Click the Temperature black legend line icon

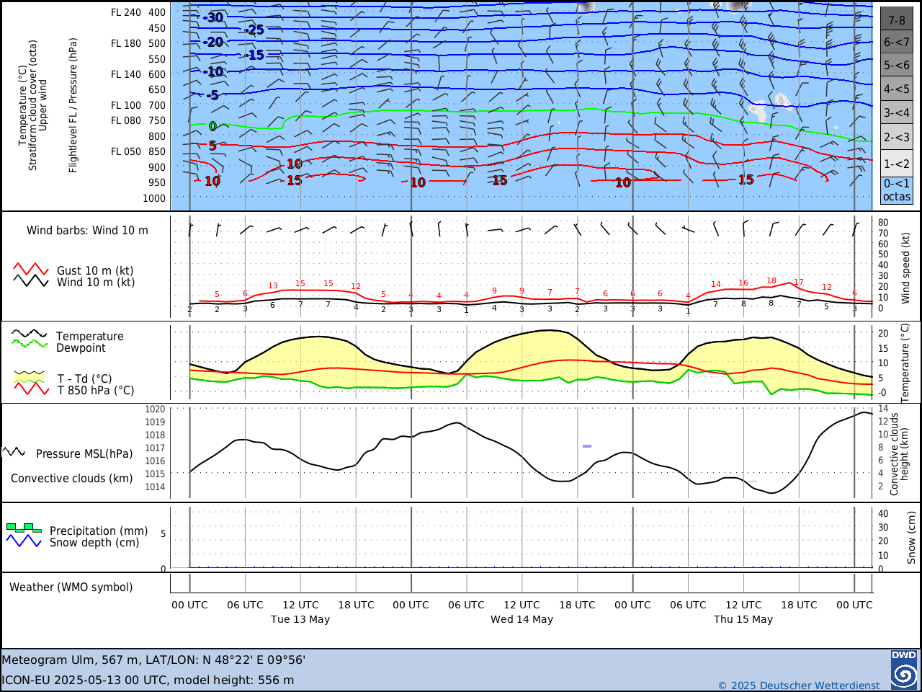click(30, 334)
